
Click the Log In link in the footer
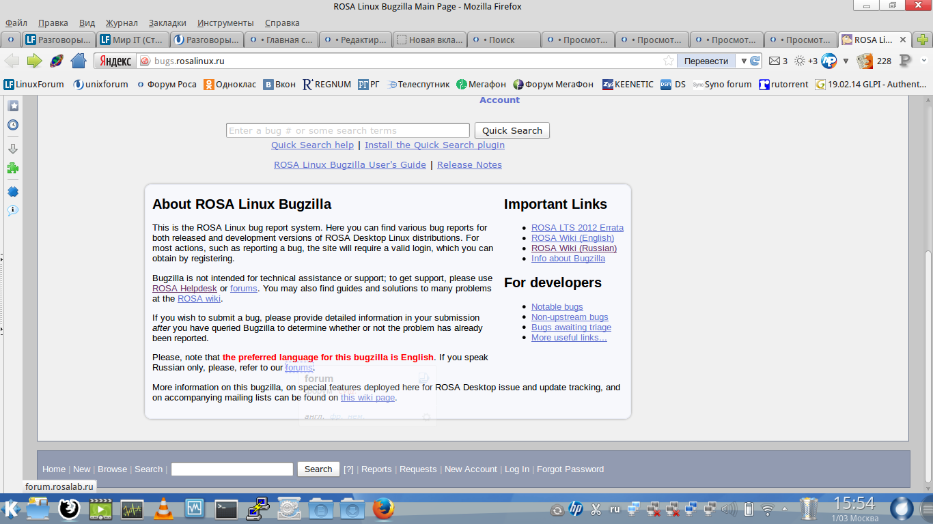517,469
